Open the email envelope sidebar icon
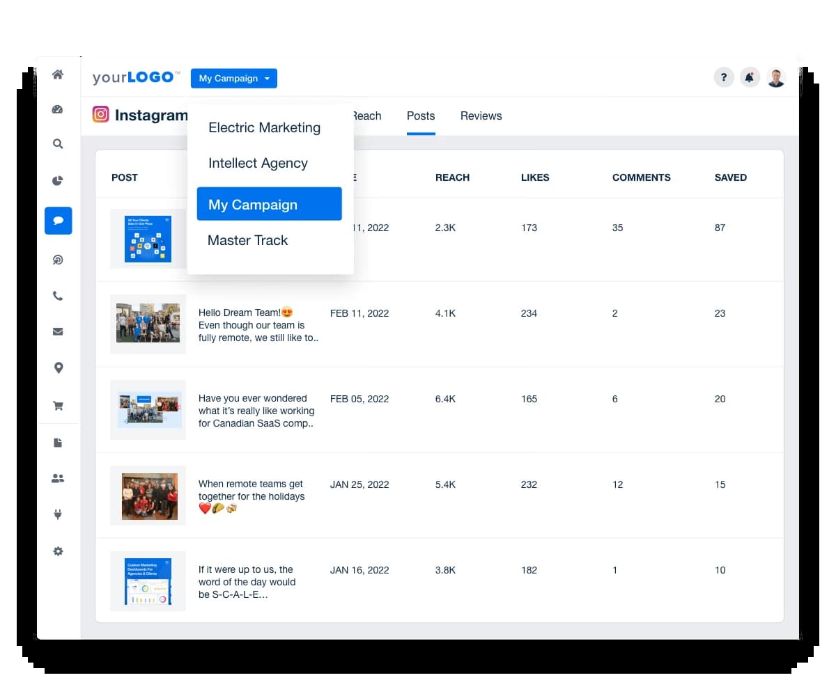Screen dimensions: 836x696 [58, 332]
